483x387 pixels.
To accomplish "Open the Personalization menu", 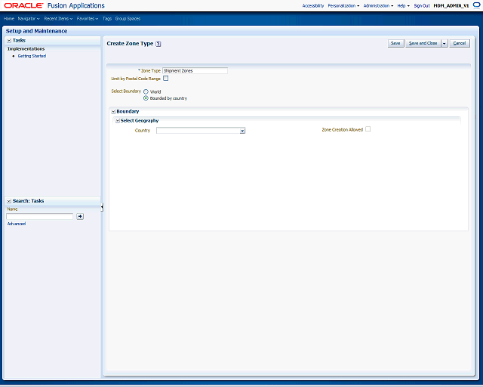I will pyautogui.click(x=343, y=5).
